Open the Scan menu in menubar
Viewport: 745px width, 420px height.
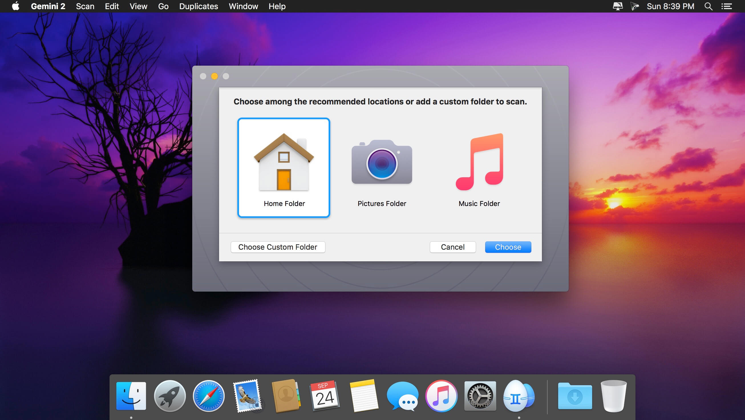pyautogui.click(x=84, y=5)
